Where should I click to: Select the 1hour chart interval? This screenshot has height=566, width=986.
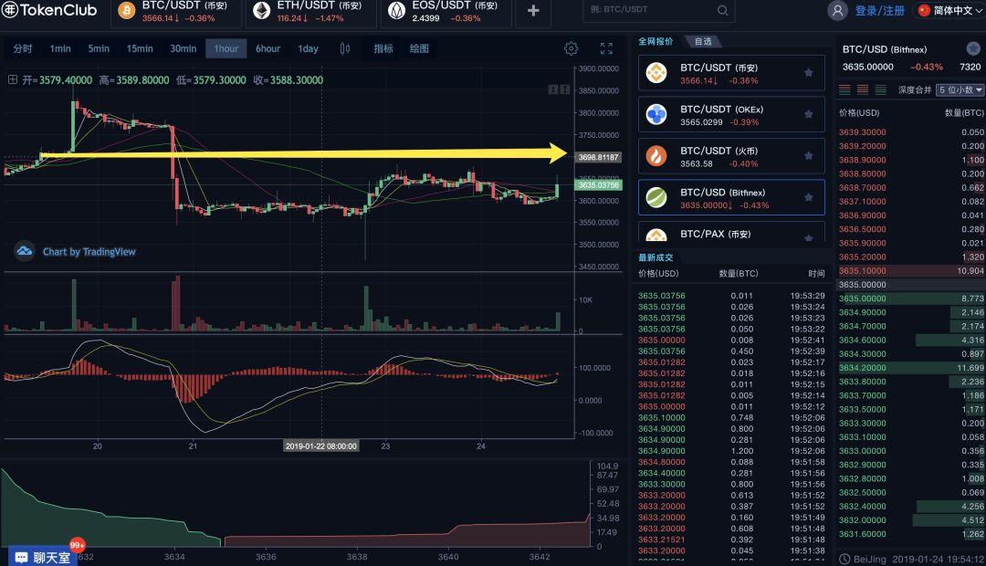[226, 48]
